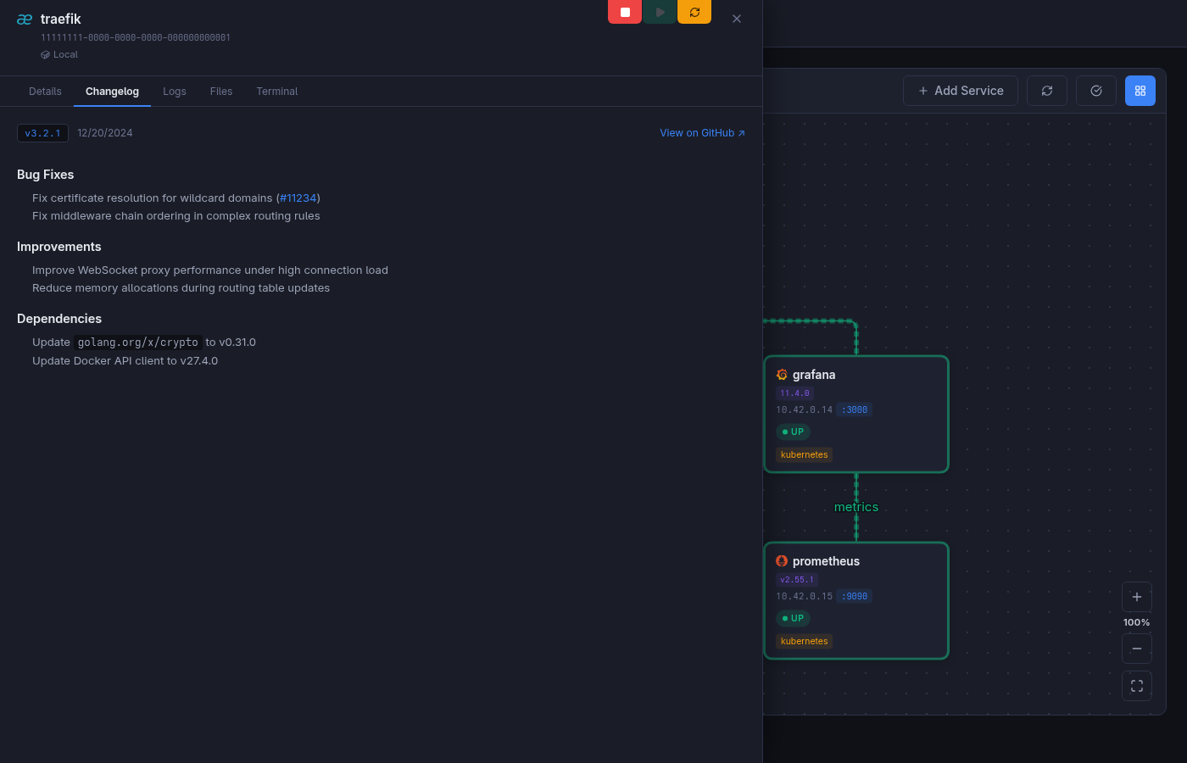This screenshot has height=763, width=1187.
Task: Click the traefik logo icon
Action: click(25, 19)
